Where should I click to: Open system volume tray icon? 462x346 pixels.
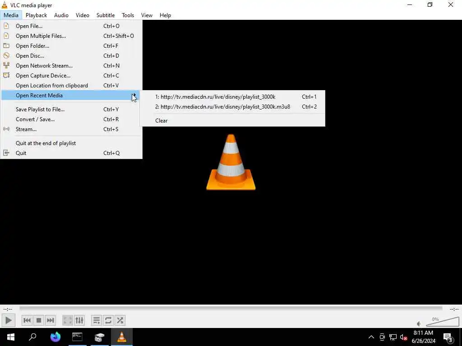[403, 337]
